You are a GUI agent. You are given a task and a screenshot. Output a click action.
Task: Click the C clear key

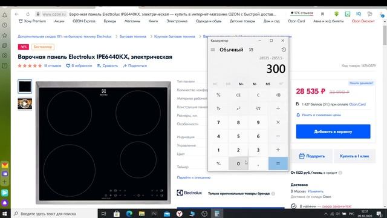pos(258,95)
